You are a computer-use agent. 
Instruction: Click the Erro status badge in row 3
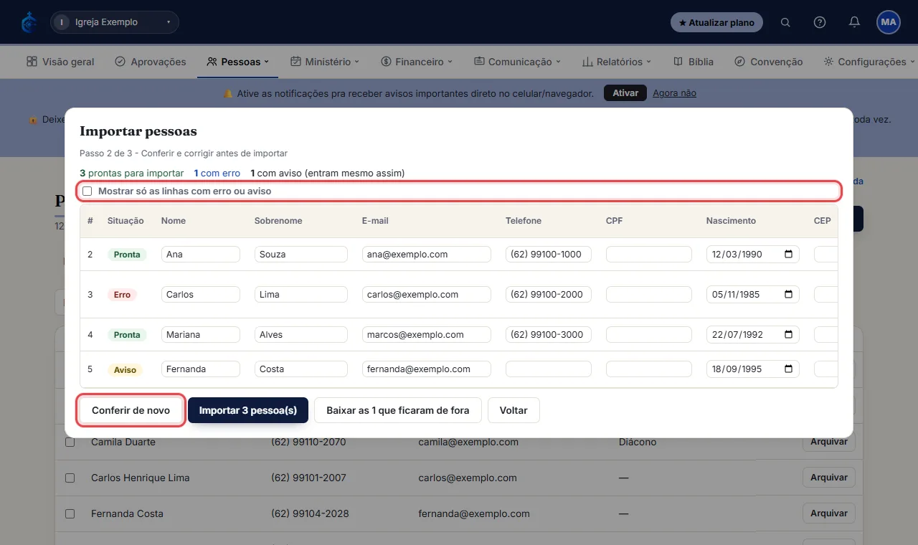pos(122,295)
